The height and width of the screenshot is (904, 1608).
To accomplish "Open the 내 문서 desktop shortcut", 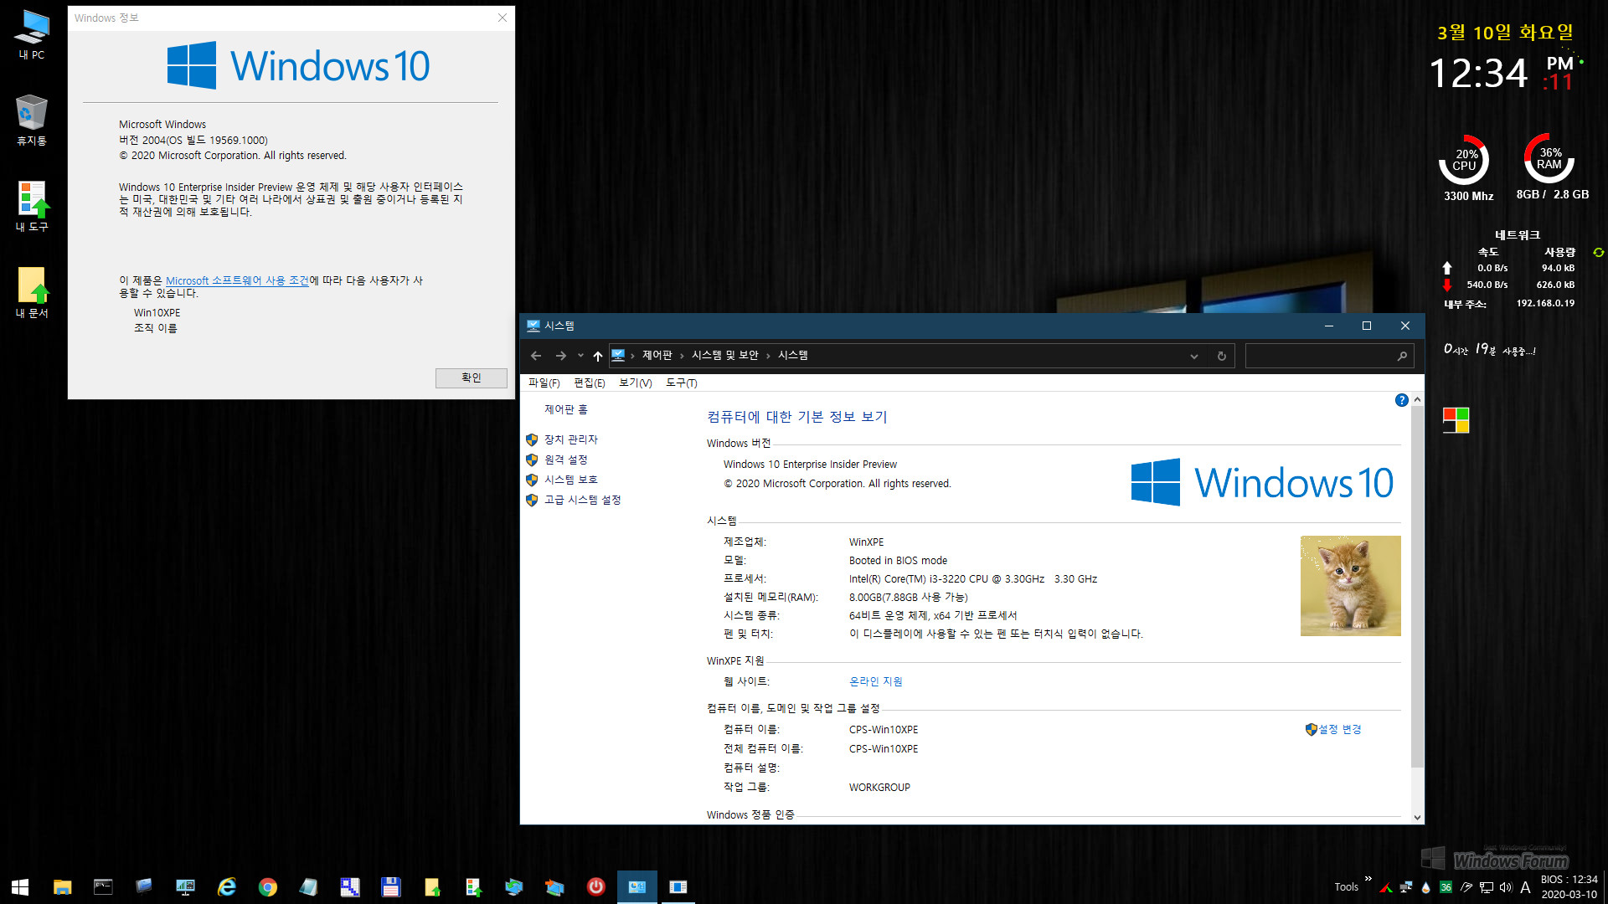I will click(32, 292).
